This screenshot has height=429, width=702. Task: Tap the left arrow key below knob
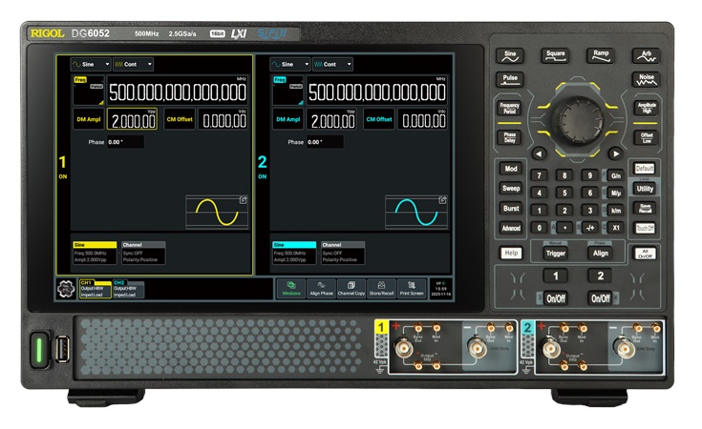pos(539,153)
